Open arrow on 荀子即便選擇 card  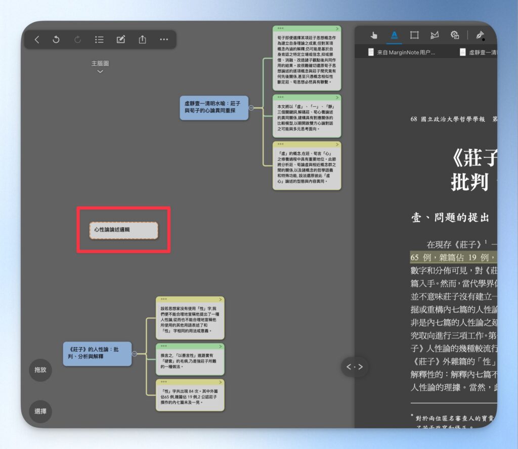point(337,29)
